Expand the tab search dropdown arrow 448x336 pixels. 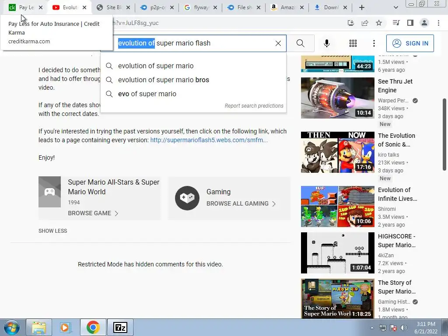395,7
